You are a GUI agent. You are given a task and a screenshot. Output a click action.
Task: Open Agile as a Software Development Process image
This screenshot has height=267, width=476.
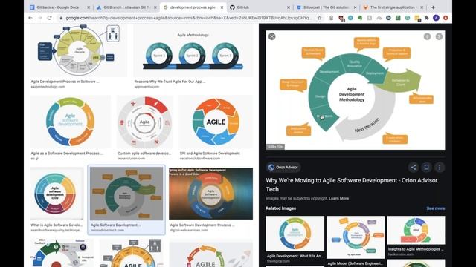tap(71, 122)
